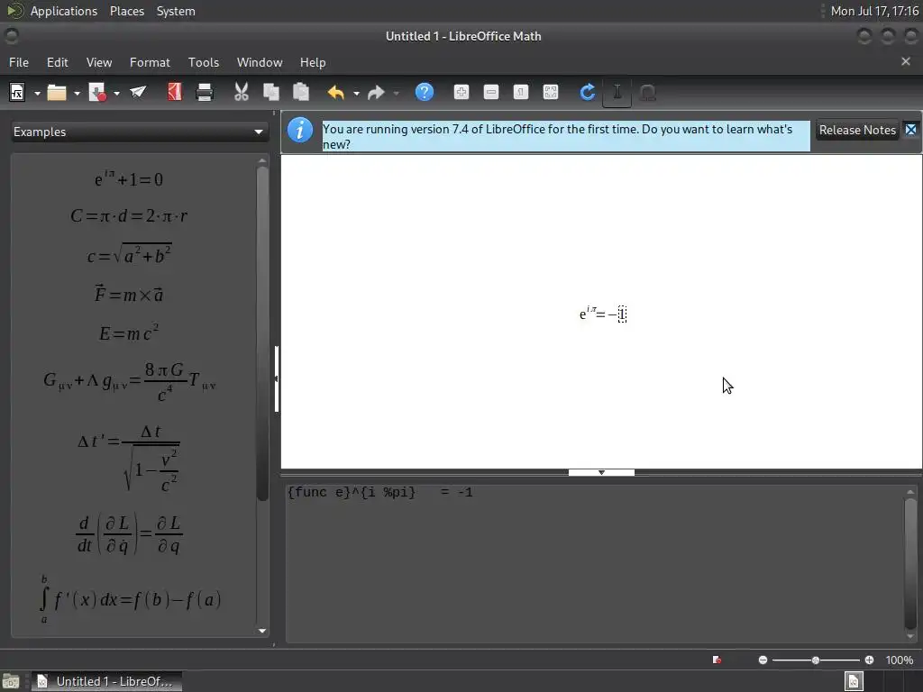Click the Zoom 100% toolbar icon
The height and width of the screenshot is (692, 923).
[521, 93]
